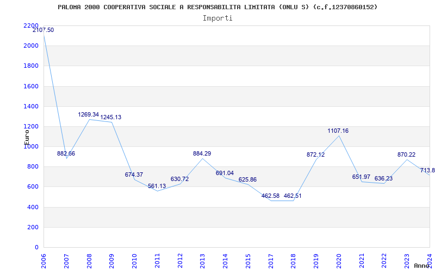Click the 870.22 value label
Screen dimensions: 435x271
click(406, 155)
